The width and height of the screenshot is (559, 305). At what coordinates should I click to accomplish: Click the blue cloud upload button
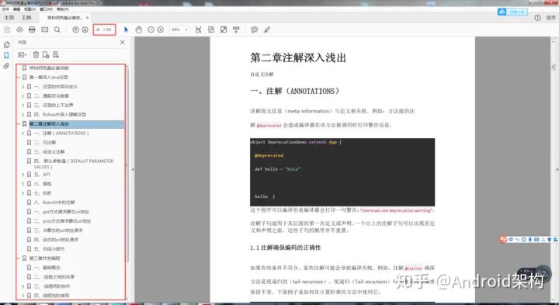click(x=512, y=12)
